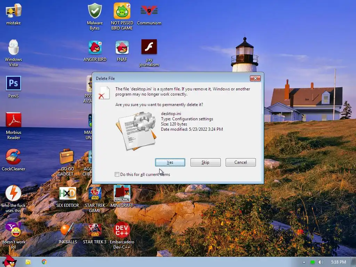Open NOT PISSED BIRD GAME shortcut
This screenshot has height=267, width=356.
click(122, 16)
